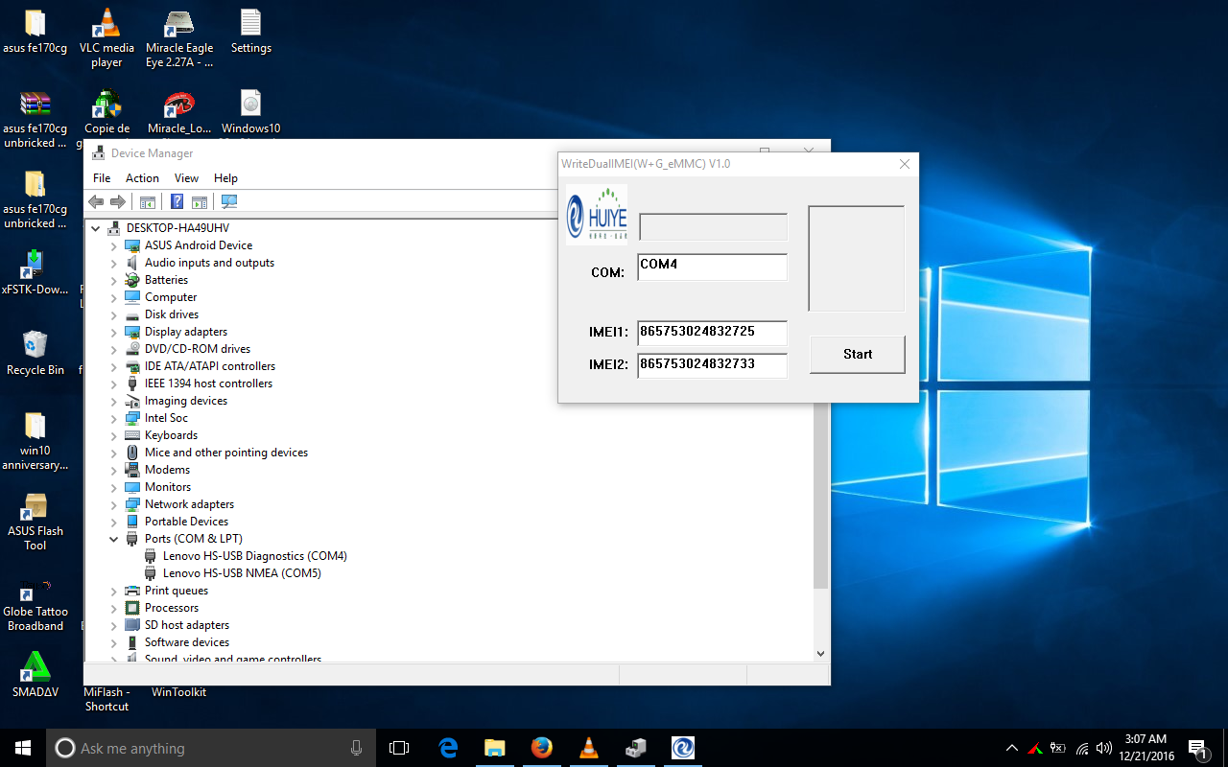
Task: Click the Start button in WriteDualIMEI
Action: coord(858,354)
